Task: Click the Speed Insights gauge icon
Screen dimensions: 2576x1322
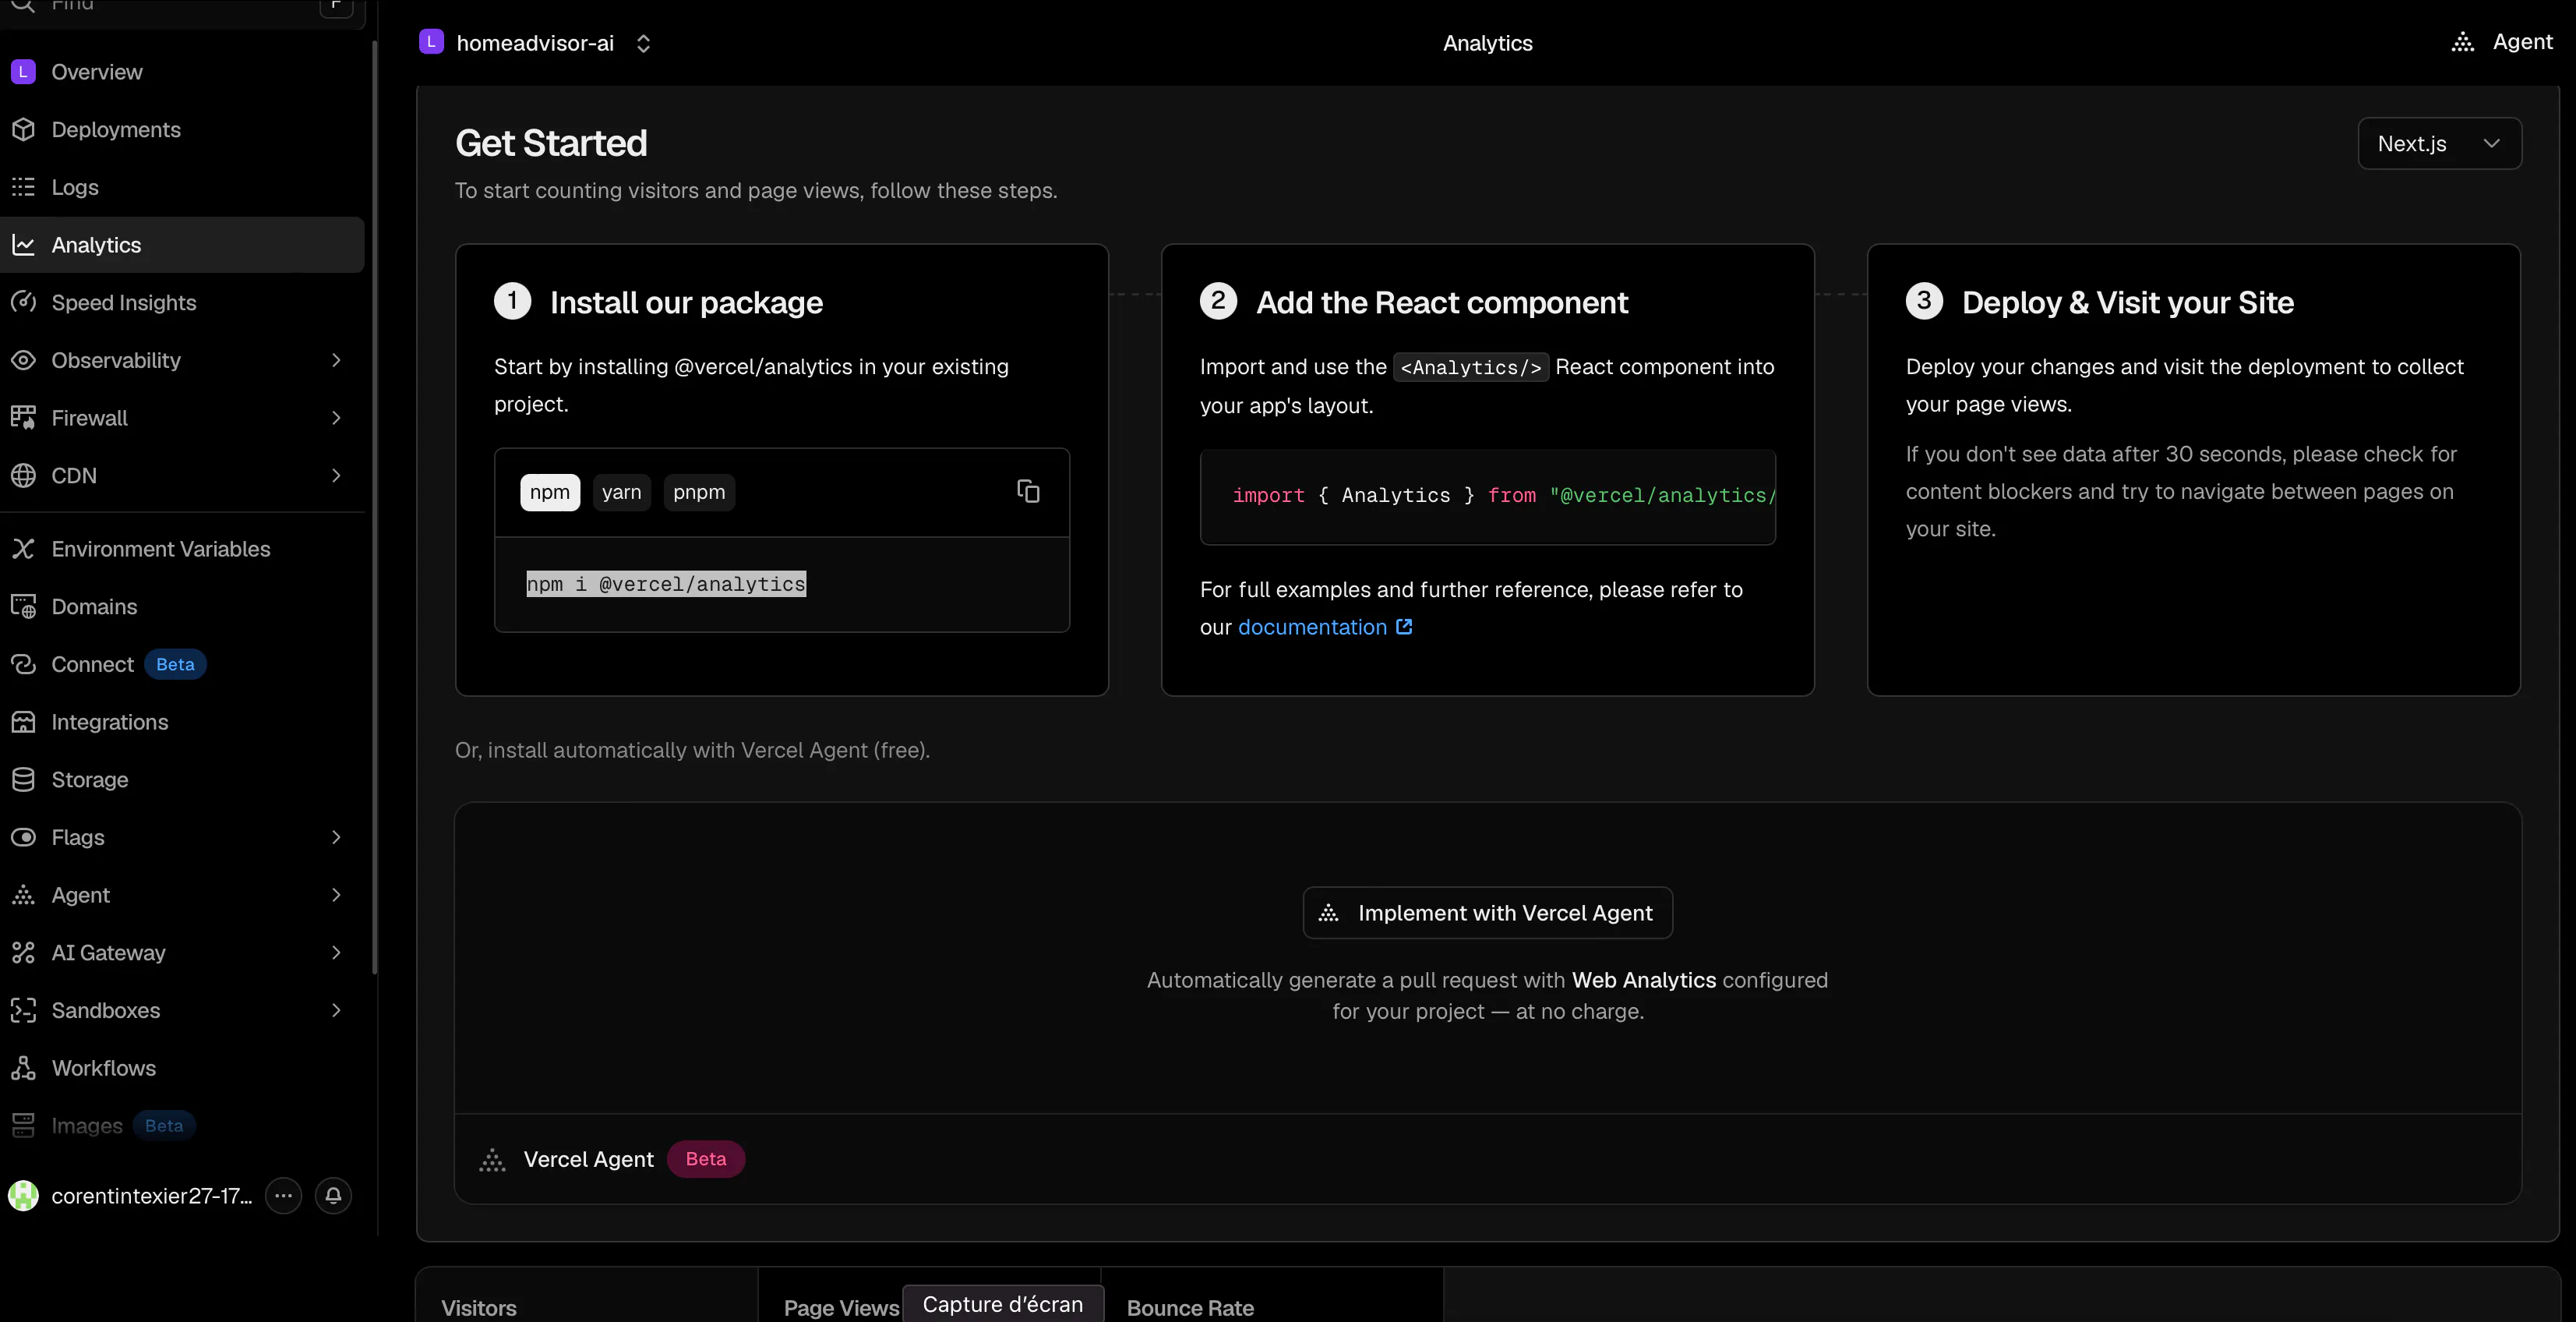Action: (x=23, y=302)
